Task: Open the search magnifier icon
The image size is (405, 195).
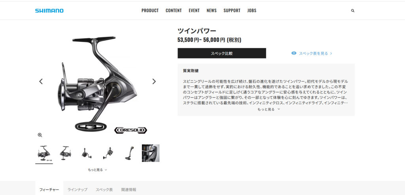Action: pyautogui.click(x=352, y=11)
